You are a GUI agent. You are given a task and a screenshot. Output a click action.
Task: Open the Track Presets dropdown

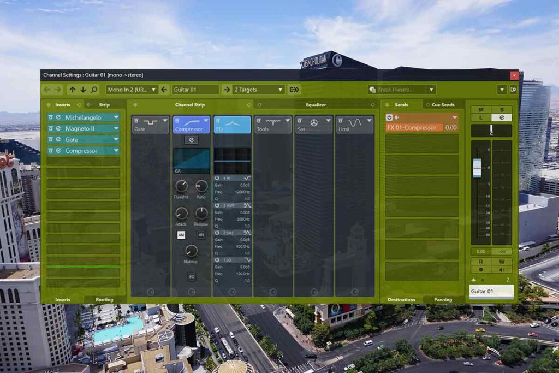[x=401, y=90]
